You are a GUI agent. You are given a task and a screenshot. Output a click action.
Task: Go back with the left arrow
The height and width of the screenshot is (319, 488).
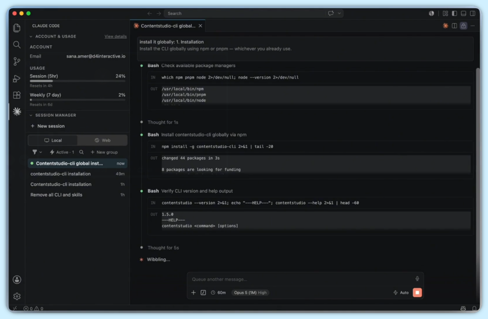click(x=150, y=13)
